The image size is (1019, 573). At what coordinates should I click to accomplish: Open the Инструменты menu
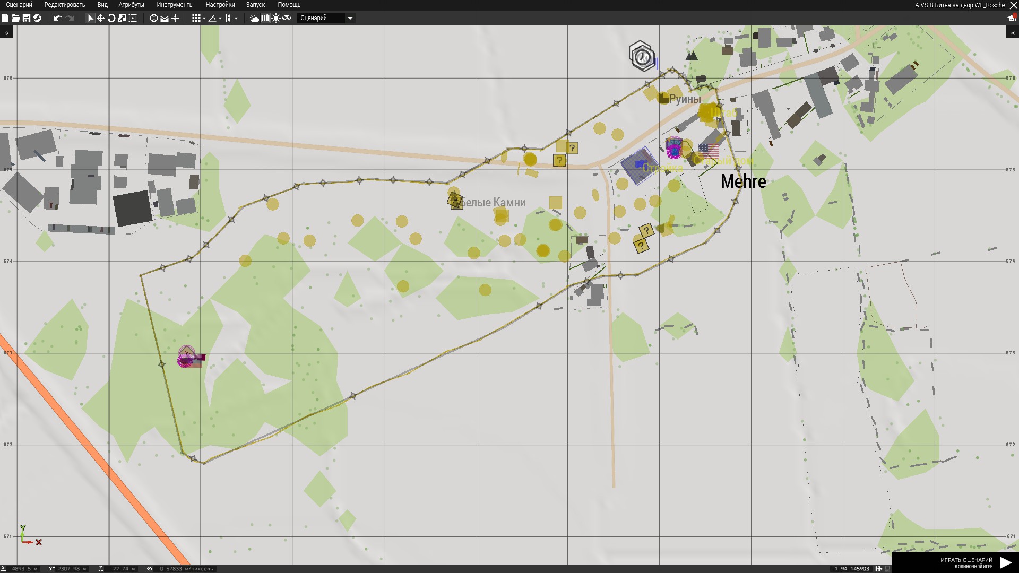pyautogui.click(x=175, y=5)
